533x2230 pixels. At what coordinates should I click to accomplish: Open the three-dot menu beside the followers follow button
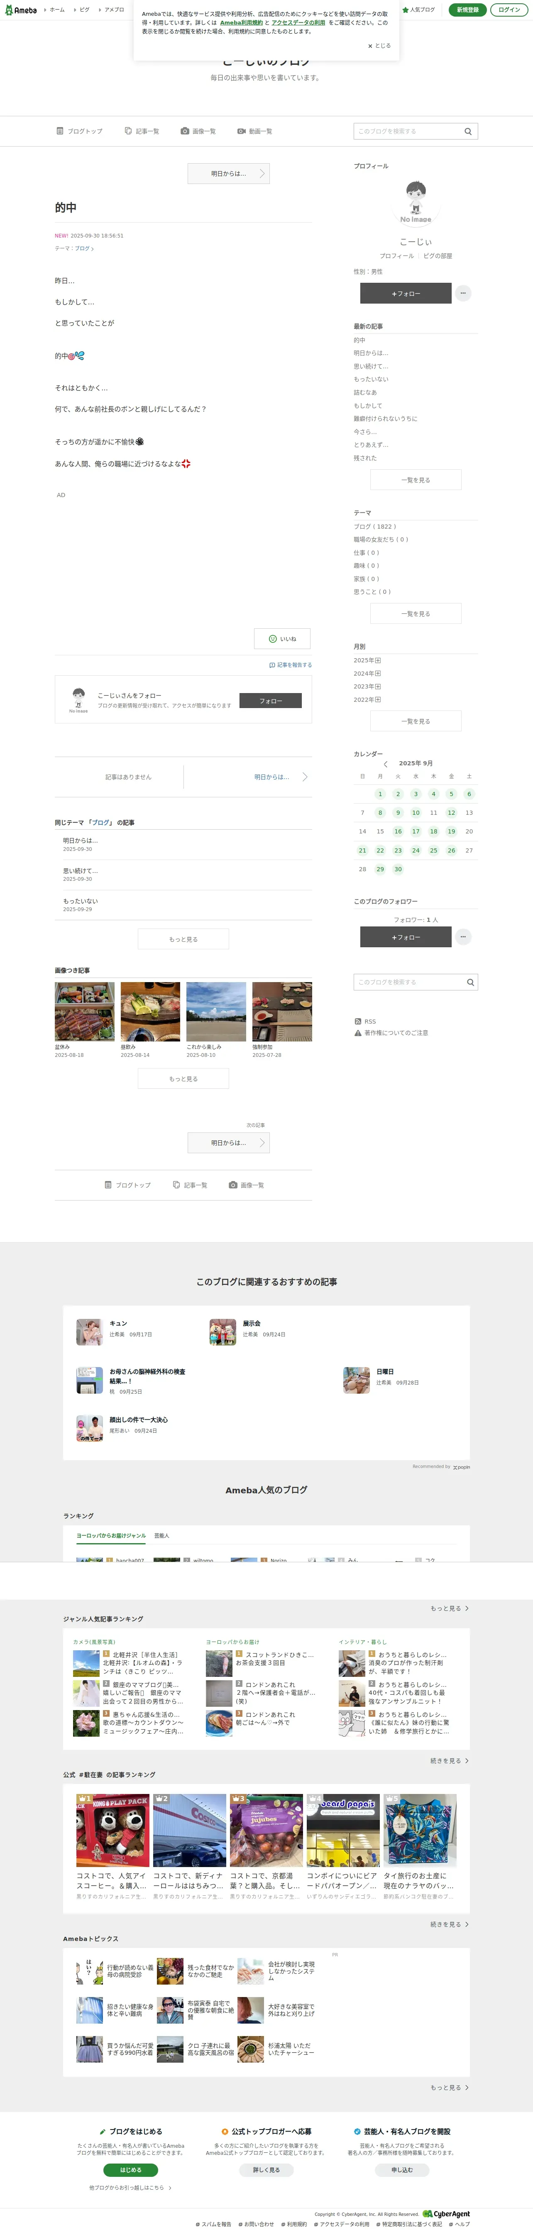tap(463, 937)
